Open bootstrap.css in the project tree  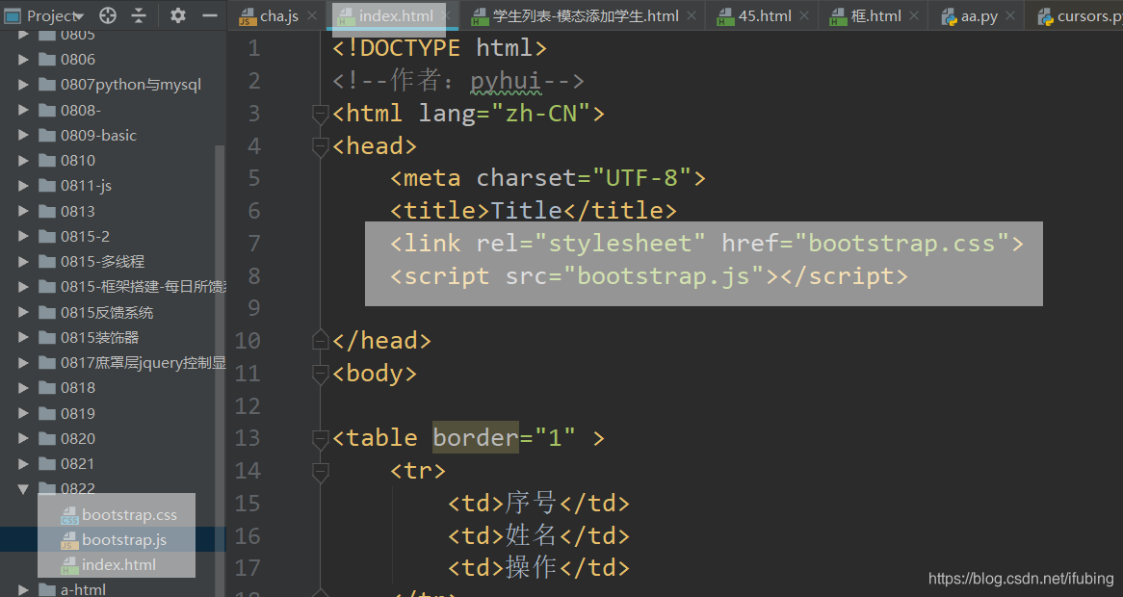click(129, 515)
